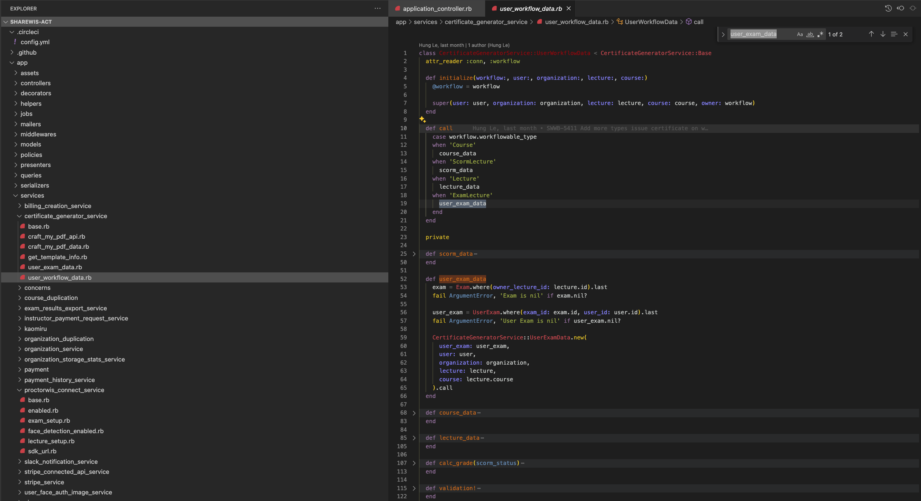Open exam_setup.rb file
The width and height of the screenshot is (921, 501).
195,420
